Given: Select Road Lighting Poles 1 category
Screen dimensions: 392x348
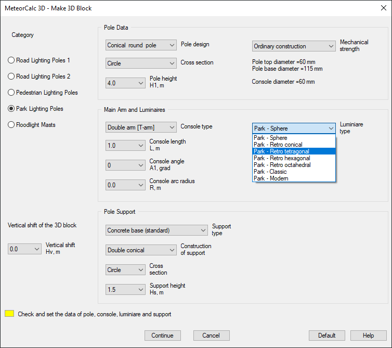Looking at the screenshot, I should point(11,60).
